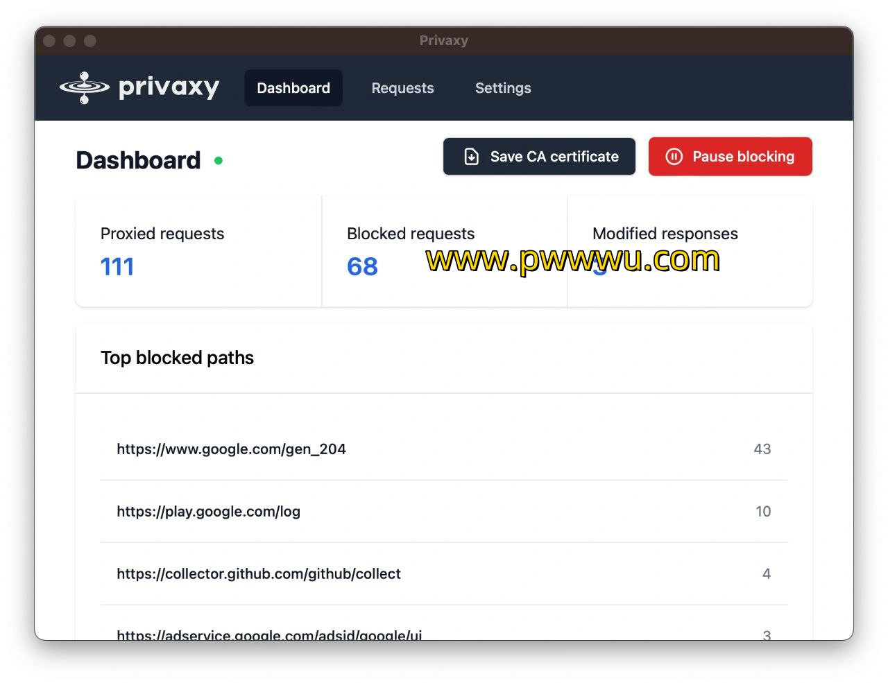Click the privaxy wordmark text
This screenshot has width=888, height=683.
pos(169,88)
